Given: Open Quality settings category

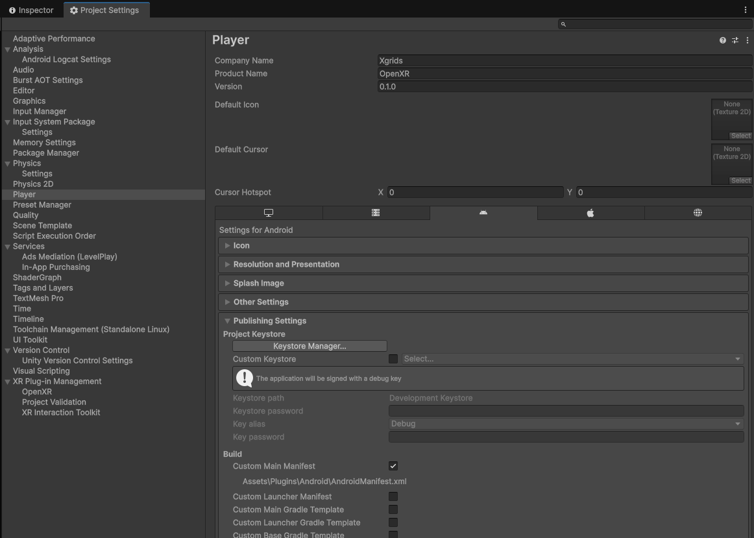Looking at the screenshot, I should 25,215.
